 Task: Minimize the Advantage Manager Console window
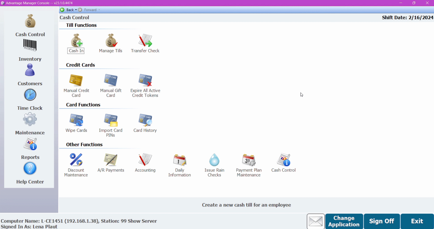[x=401, y=3]
